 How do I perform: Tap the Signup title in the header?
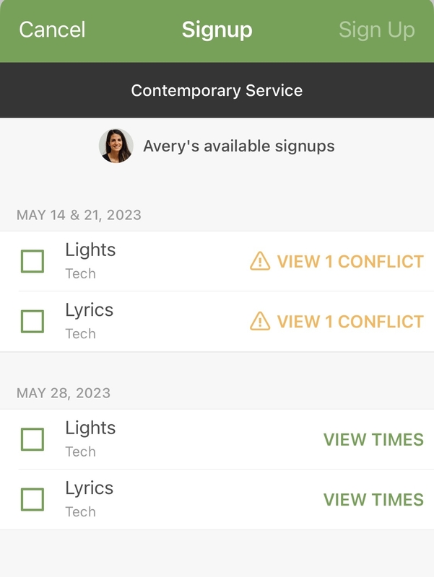217,30
